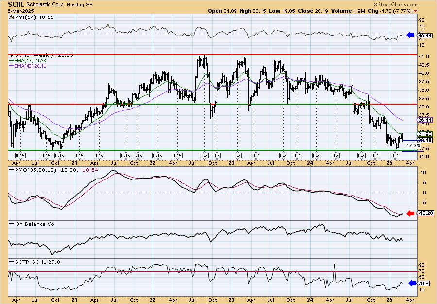The width and height of the screenshot is (437, 304).
Task: Click the 45.0 price axis label
Action: click(x=424, y=57)
